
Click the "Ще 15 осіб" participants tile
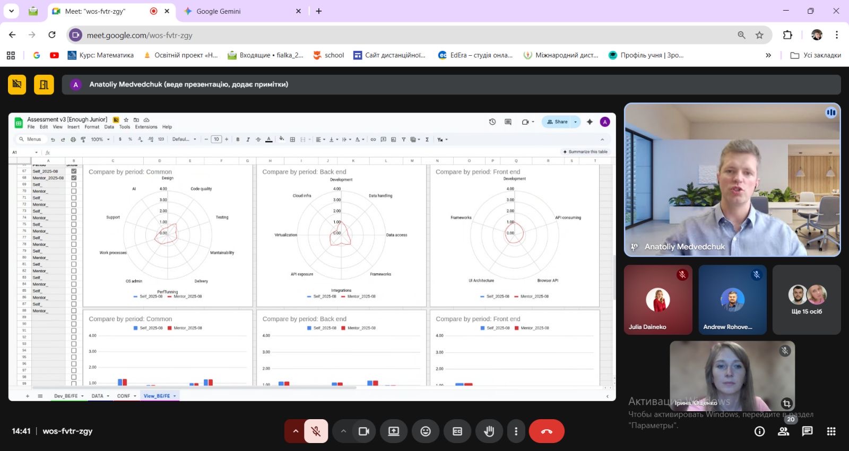coord(807,300)
